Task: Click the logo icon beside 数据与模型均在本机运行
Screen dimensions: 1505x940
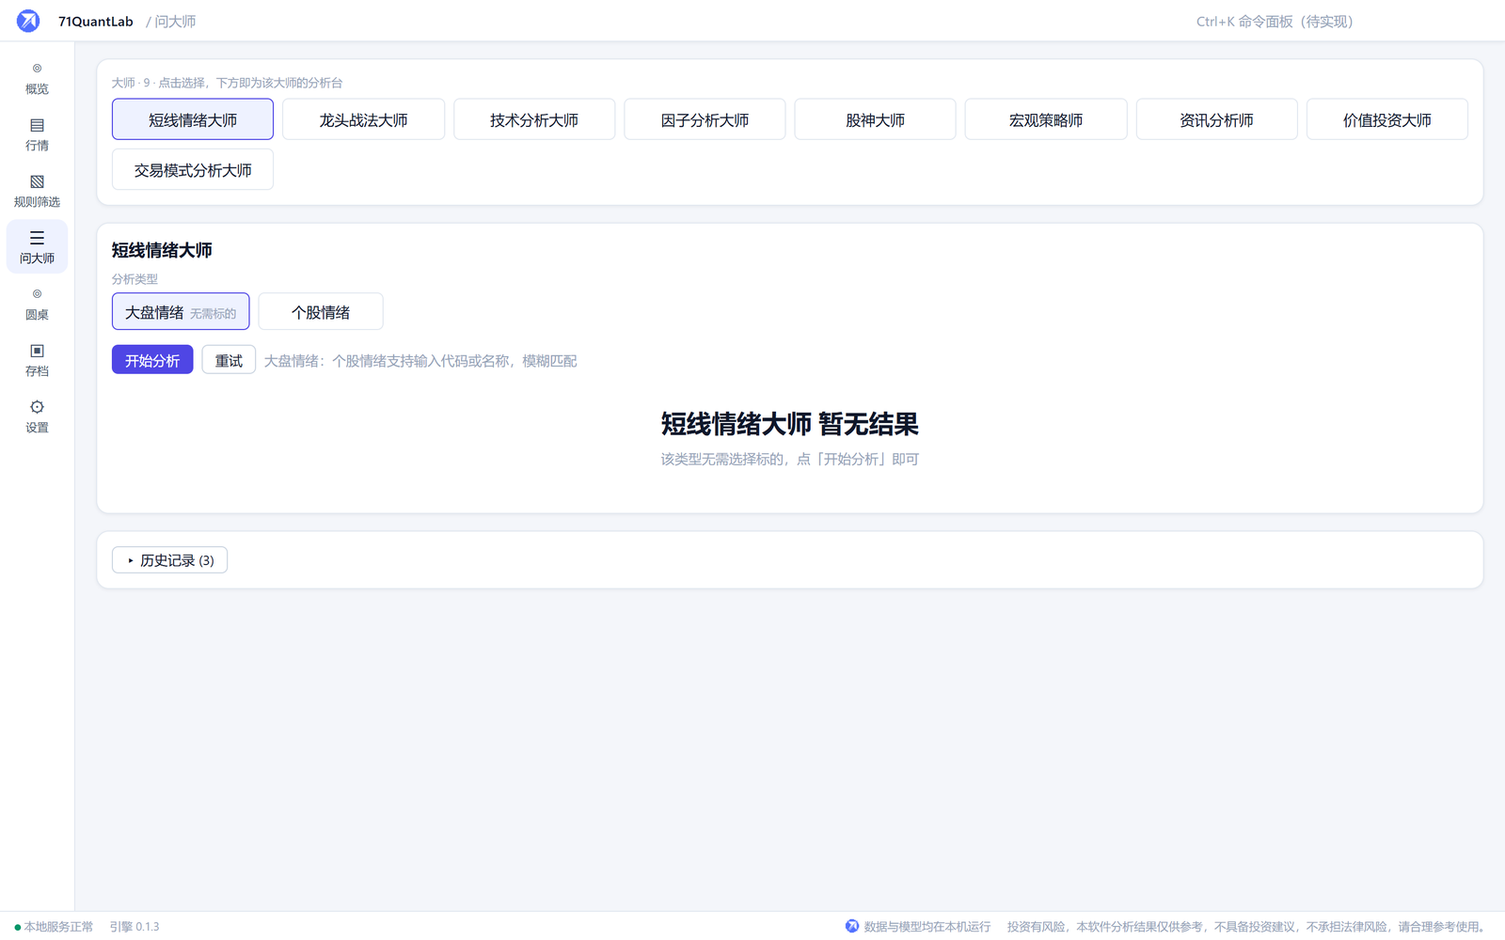Action: 852,926
